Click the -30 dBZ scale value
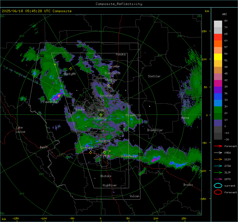Image resolution: width=238 pixels, height=222 pixels. click(227, 139)
